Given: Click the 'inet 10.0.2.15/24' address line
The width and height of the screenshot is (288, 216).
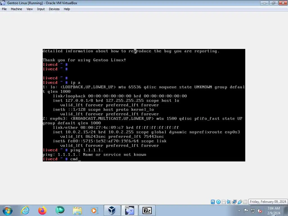Looking at the screenshot, I should [x=146, y=132].
